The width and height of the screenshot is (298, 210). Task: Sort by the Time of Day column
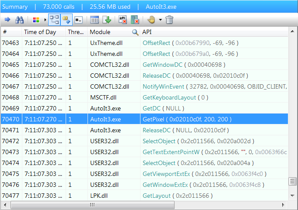[x=43, y=32]
